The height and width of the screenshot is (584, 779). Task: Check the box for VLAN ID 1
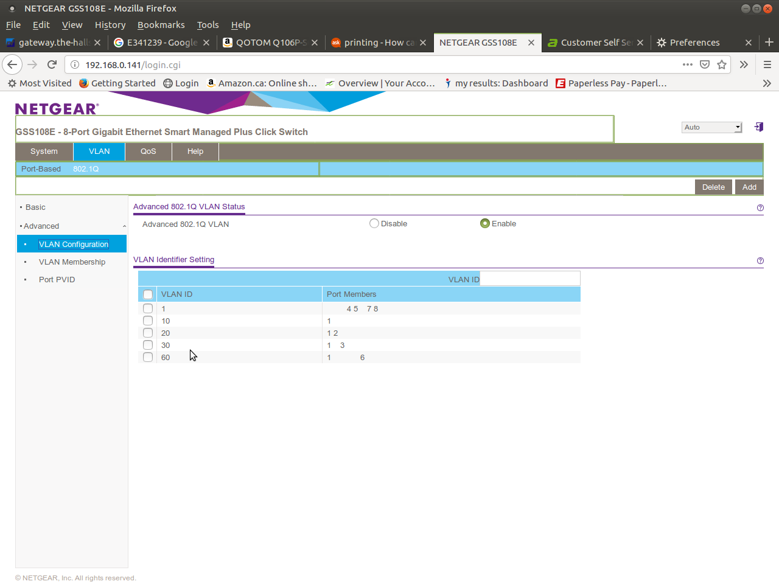[x=148, y=308]
